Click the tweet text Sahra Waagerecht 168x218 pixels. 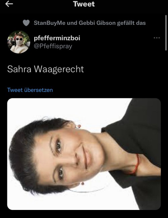tap(45, 69)
